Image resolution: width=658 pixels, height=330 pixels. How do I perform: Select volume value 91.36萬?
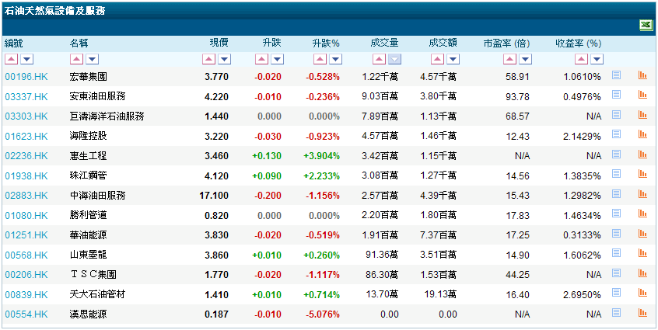[x=381, y=255]
